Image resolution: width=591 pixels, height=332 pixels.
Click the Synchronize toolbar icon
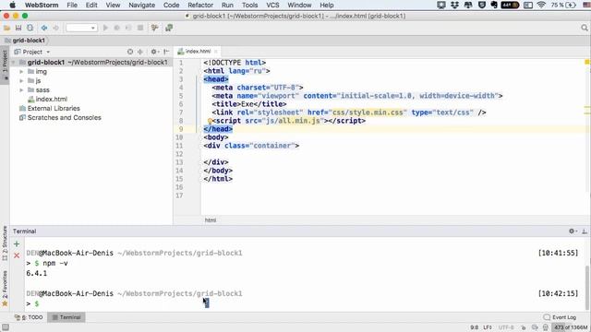point(30,28)
